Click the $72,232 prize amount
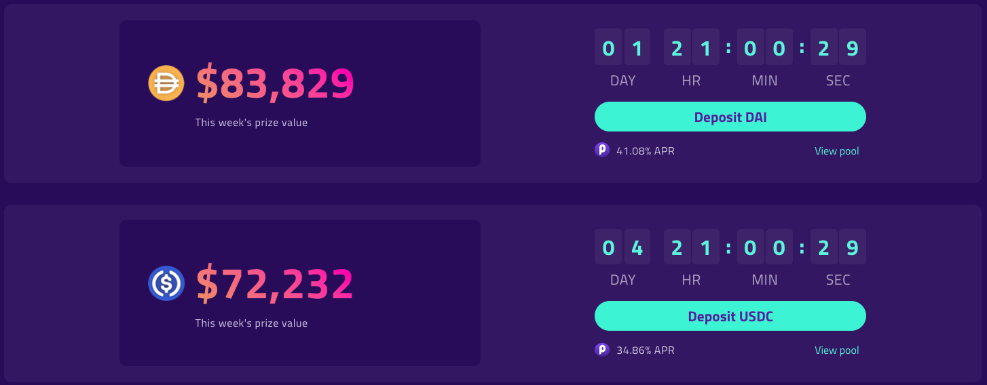This screenshot has height=385, width=987. click(x=275, y=284)
